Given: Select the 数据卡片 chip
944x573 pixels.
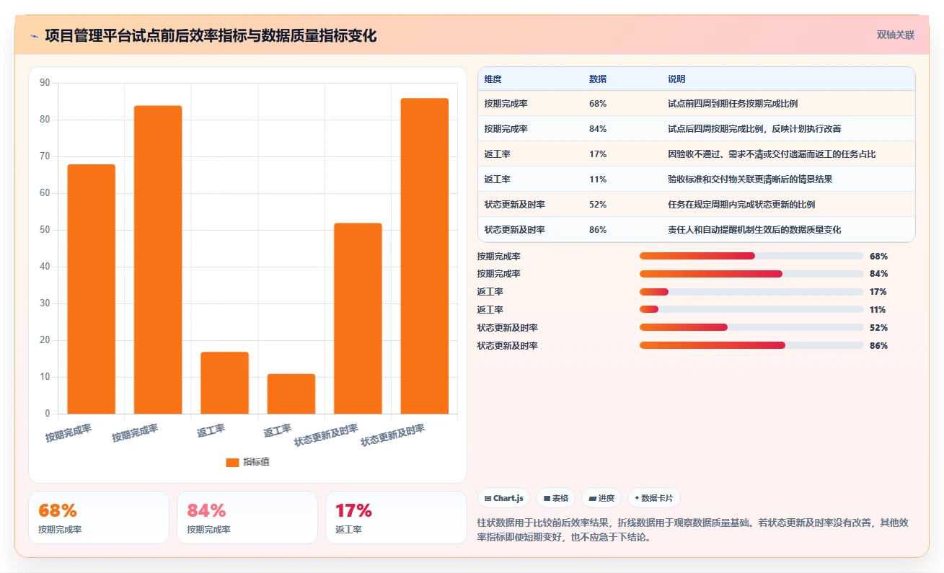Looking at the screenshot, I should [653, 498].
